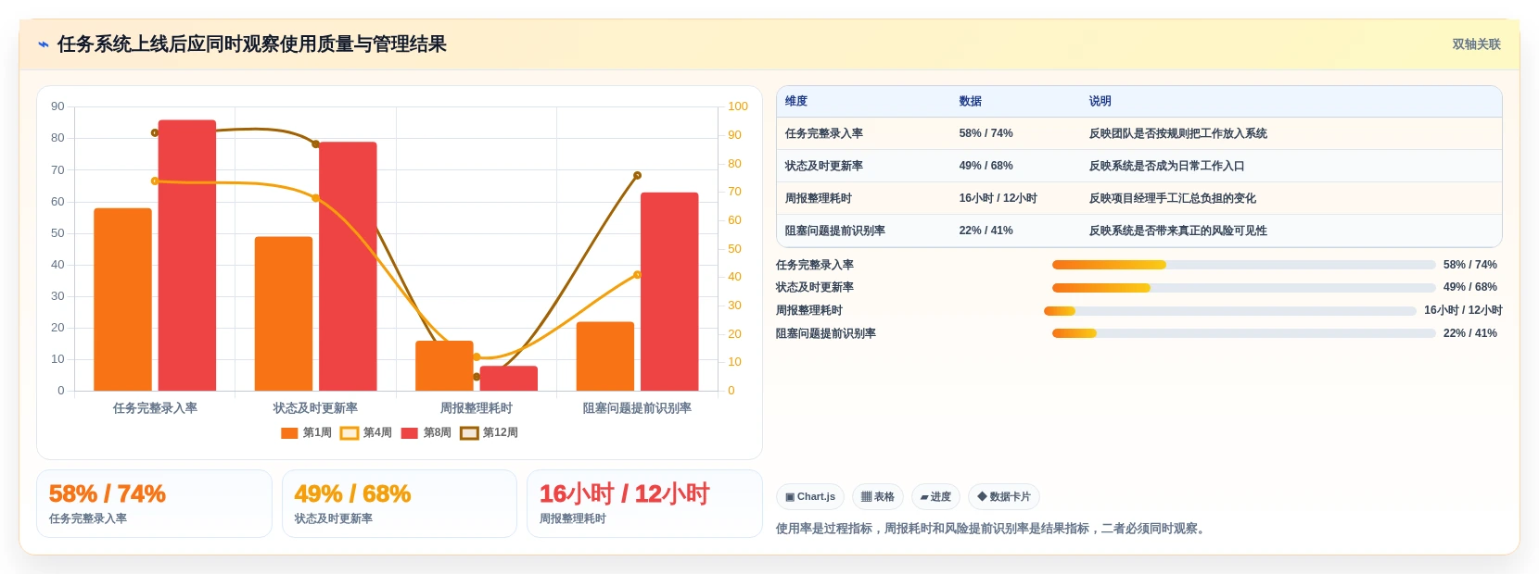Click the 双轴关联 label in header
The image size is (1539, 574).
coord(1476,44)
